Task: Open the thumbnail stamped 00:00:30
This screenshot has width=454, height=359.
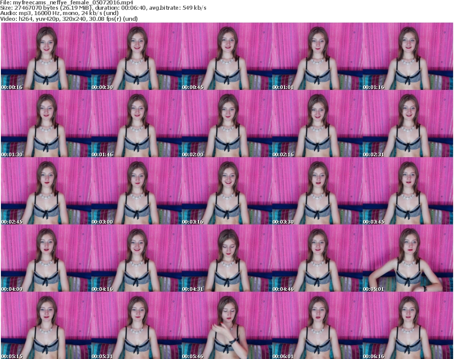Action: pos(137,56)
